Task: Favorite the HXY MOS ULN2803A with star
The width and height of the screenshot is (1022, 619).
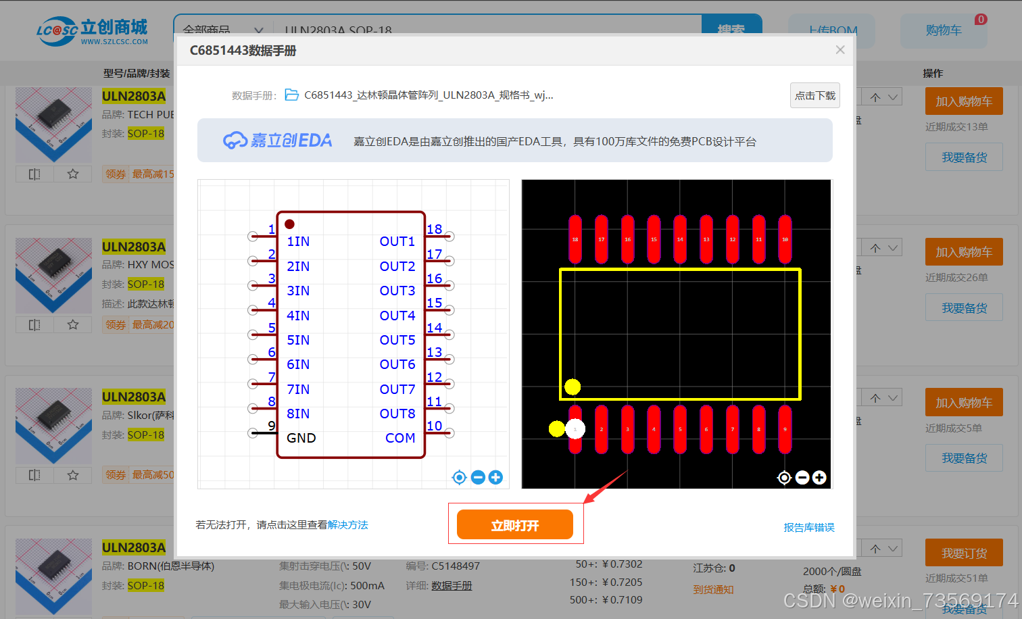Action: click(x=73, y=325)
